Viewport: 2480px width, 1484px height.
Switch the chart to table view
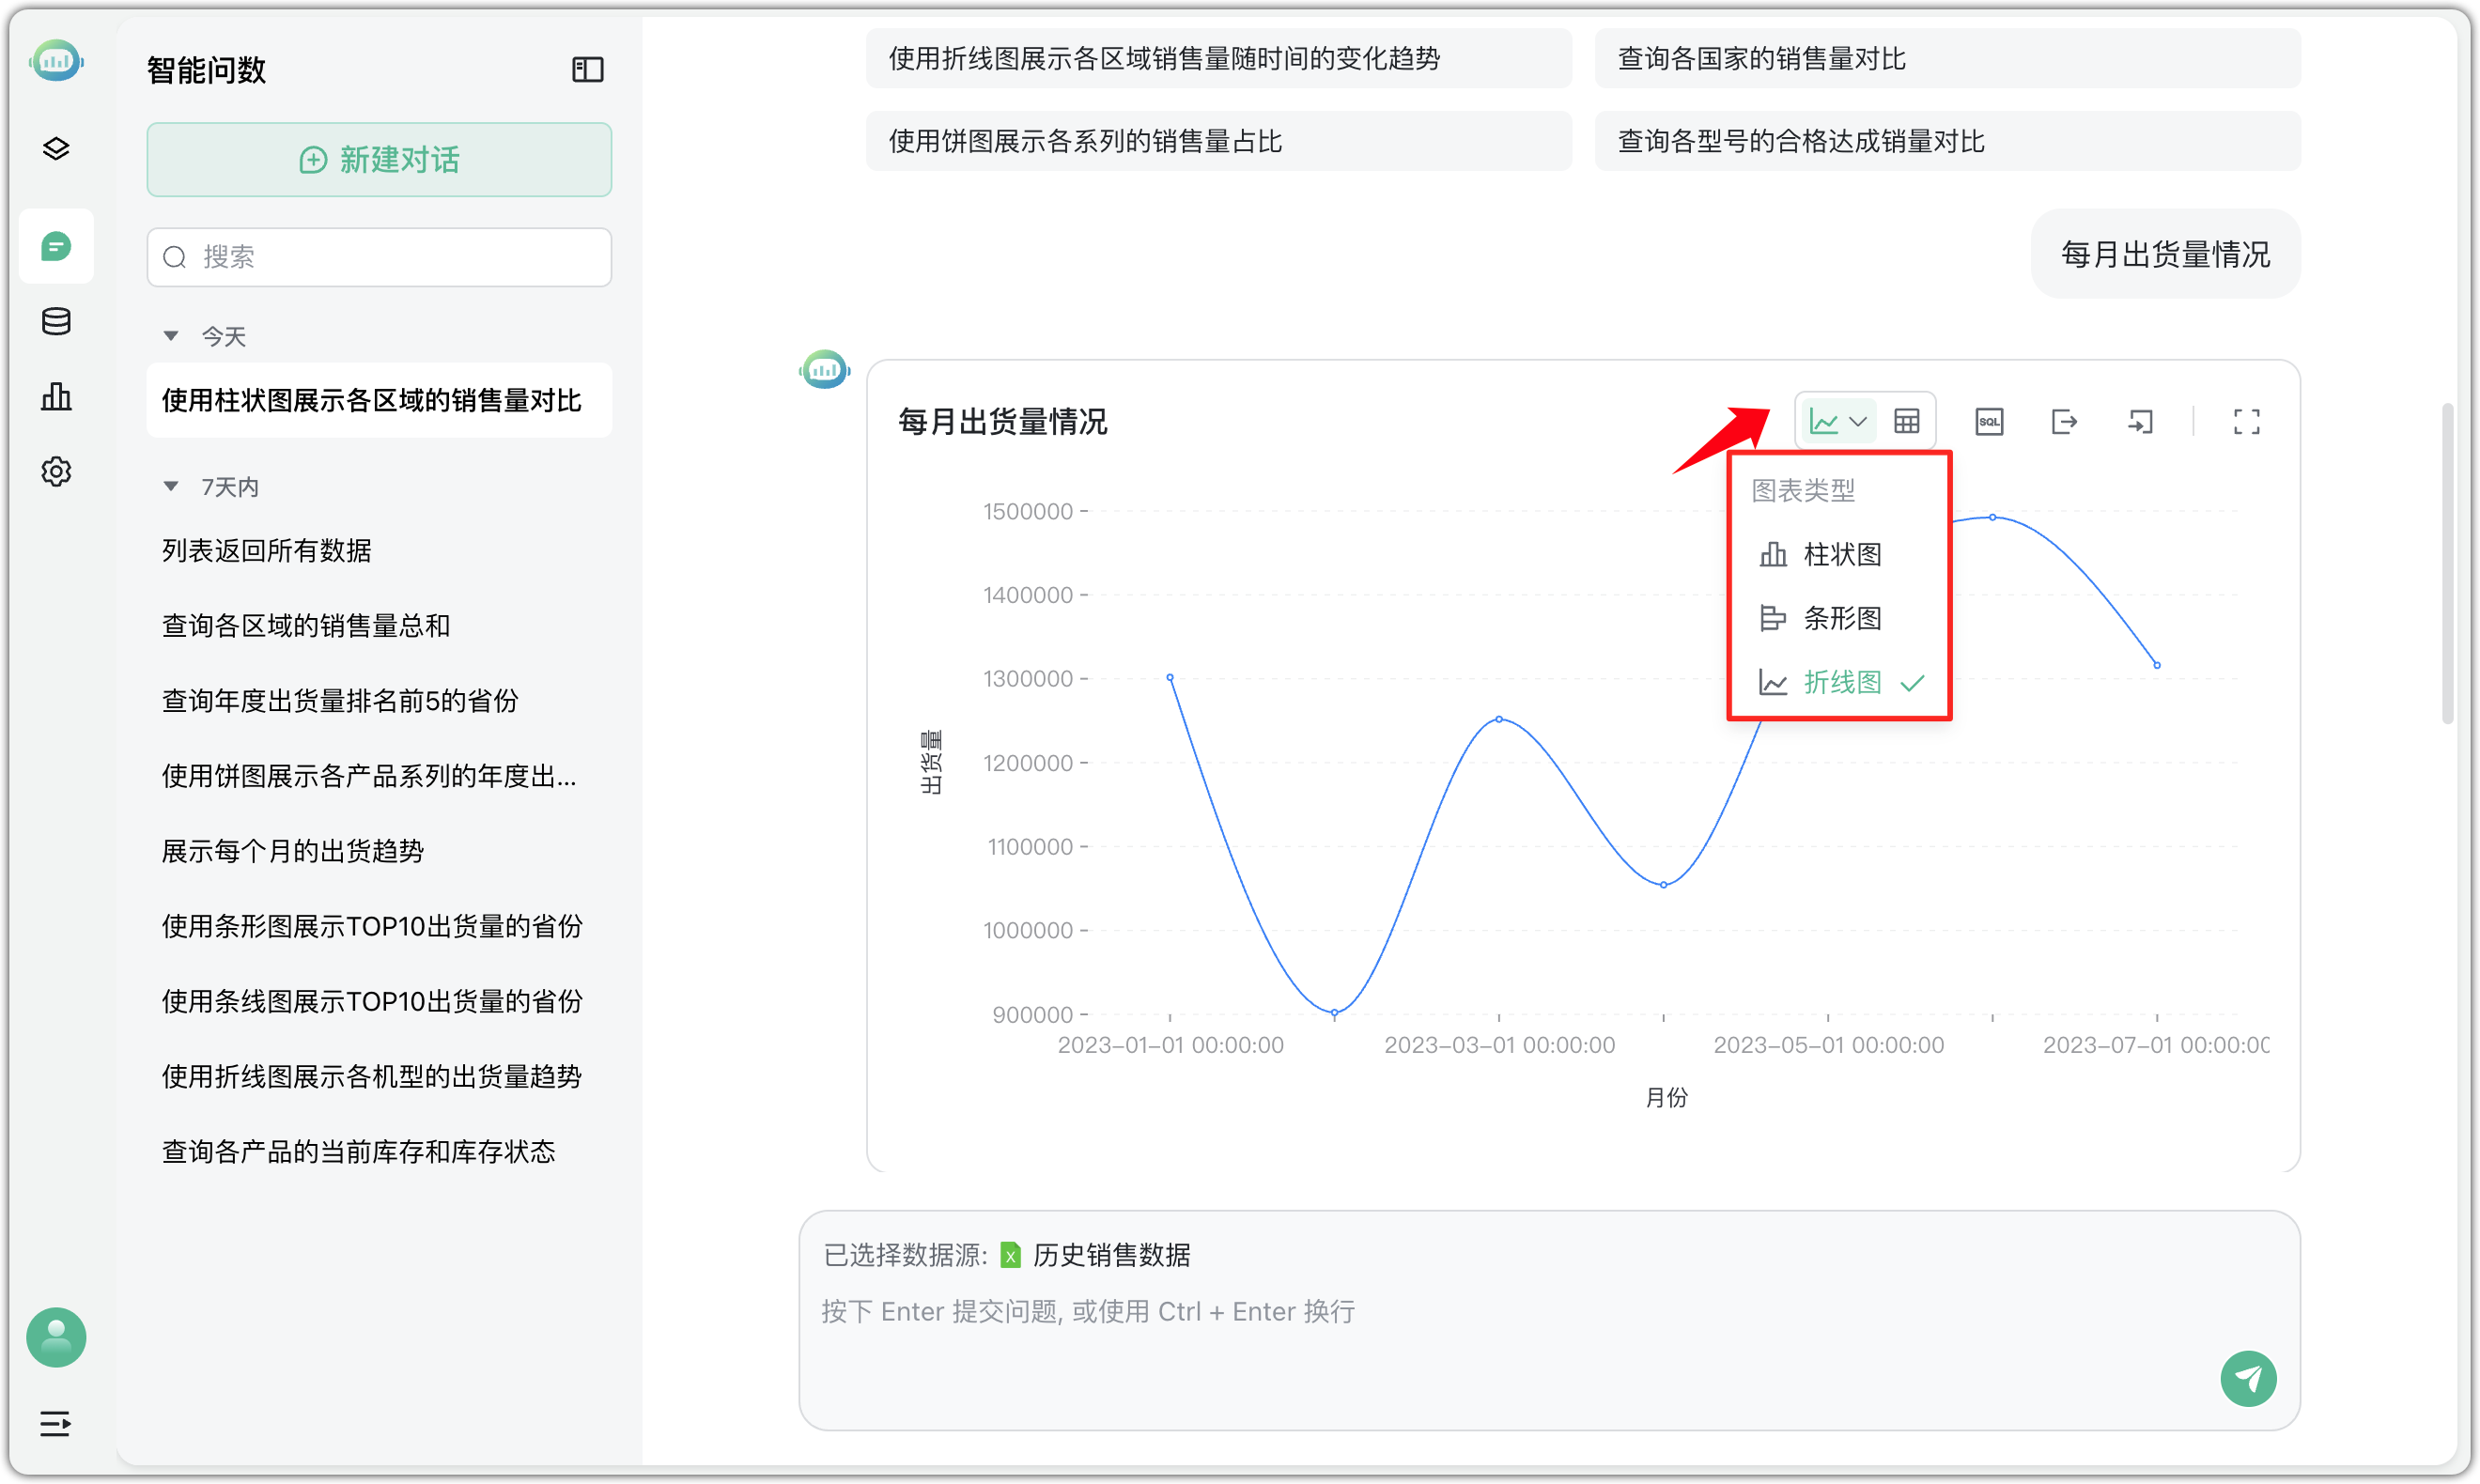[1906, 420]
